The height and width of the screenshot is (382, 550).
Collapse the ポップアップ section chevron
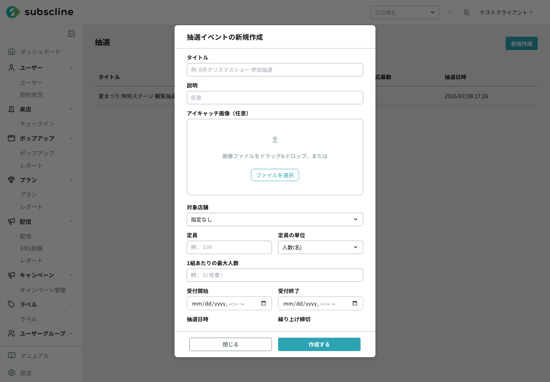(71, 138)
